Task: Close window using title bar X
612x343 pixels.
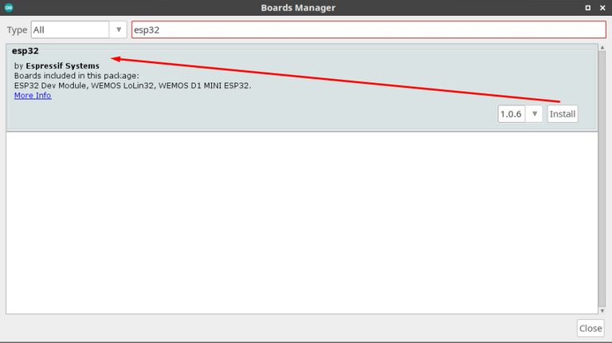Action: click(x=602, y=8)
